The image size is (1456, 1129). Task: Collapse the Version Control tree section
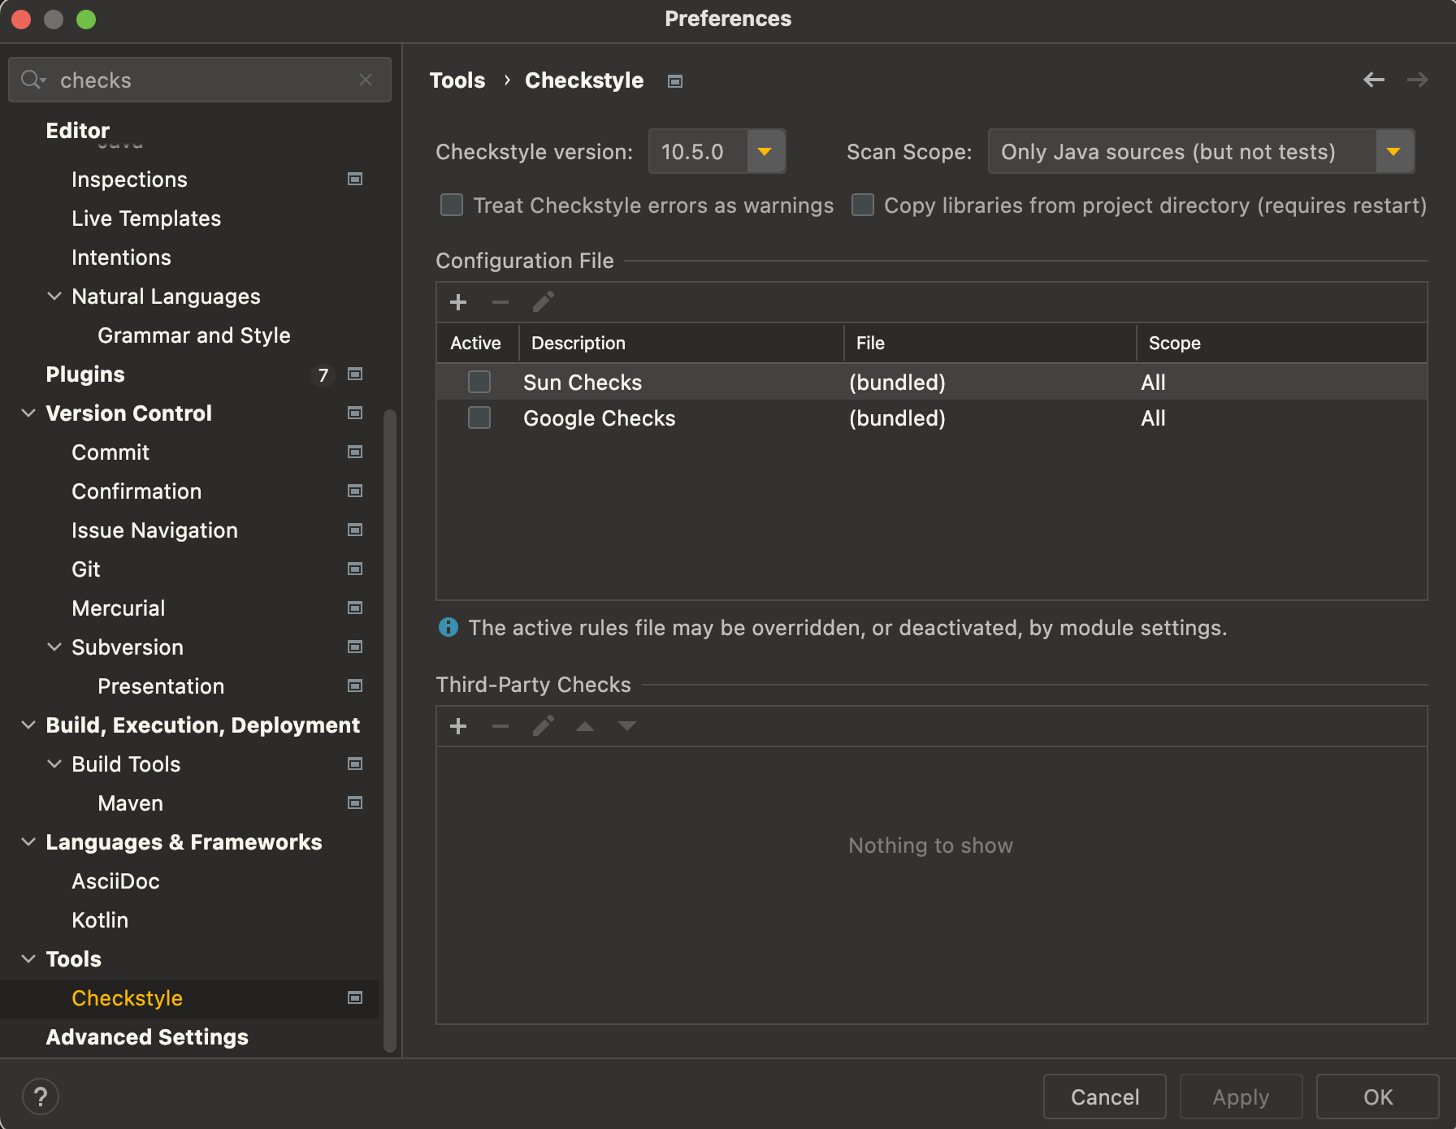[x=28, y=413]
